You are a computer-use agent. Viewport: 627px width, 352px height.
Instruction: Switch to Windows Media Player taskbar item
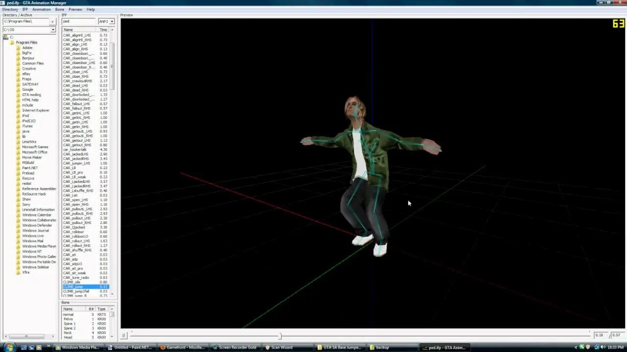coord(77,348)
